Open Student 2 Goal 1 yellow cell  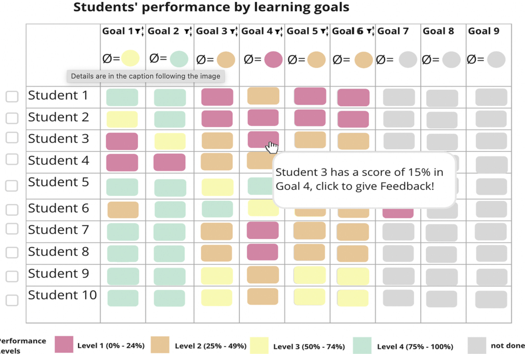(x=122, y=119)
